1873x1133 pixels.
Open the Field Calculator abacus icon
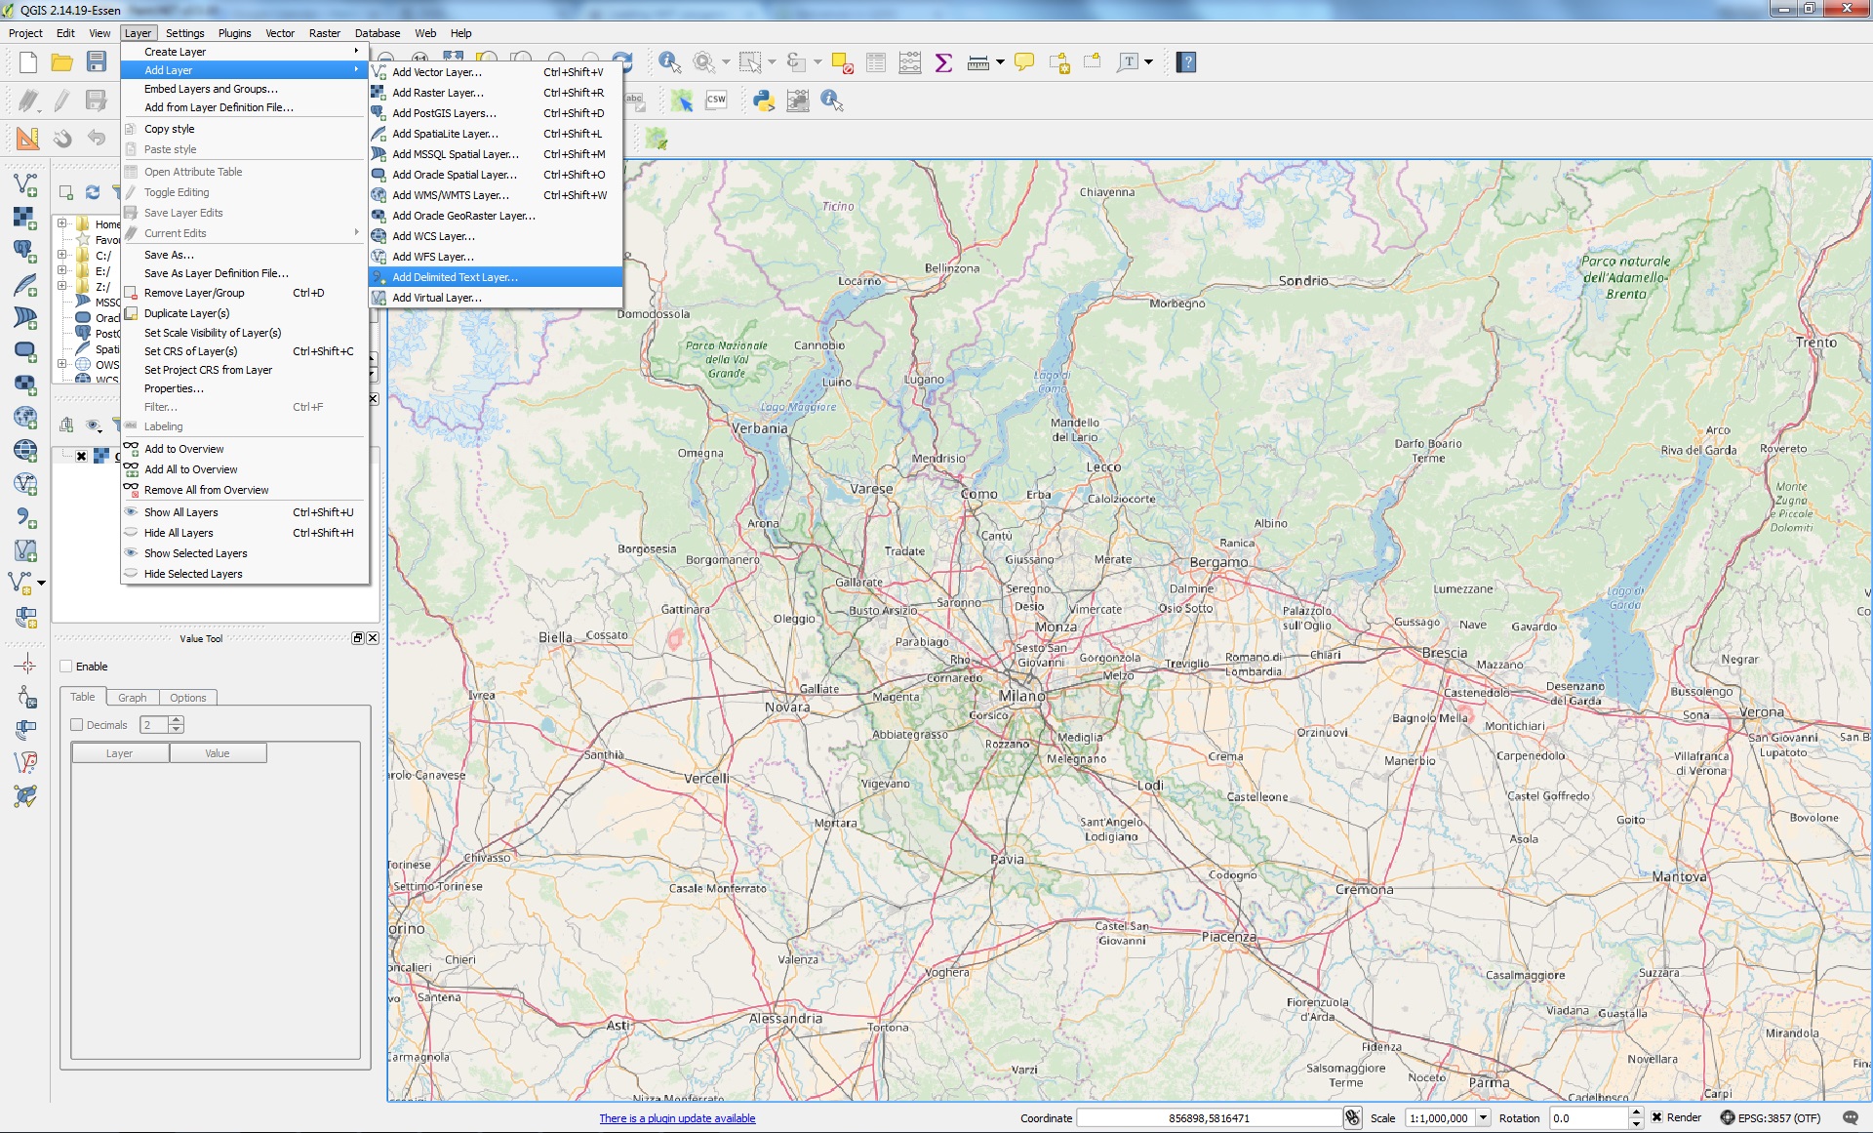909,62
